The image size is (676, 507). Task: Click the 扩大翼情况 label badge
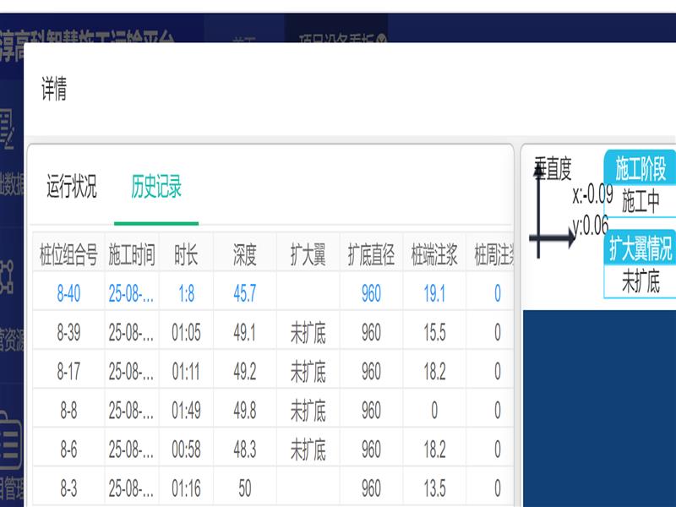click(x=641, y=248)
